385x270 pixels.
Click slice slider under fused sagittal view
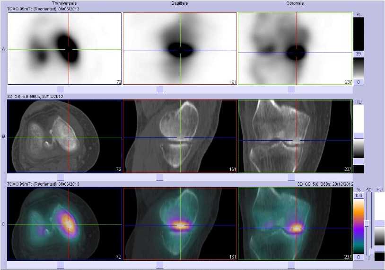click(x=160, y=265)
